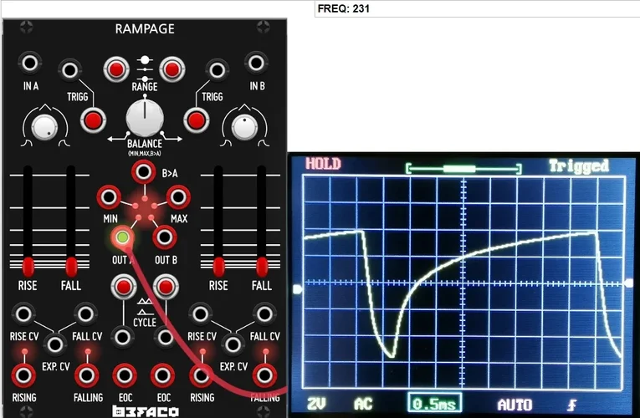The height and width of the screenshot is (418, 640).
Task: Click the left TRIGG input jack
Action: (x=69, y=70)
